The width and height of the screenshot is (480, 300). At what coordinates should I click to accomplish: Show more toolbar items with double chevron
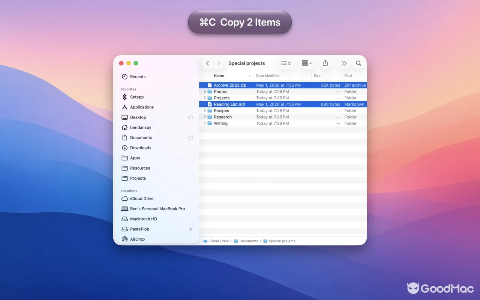pos(344,63)
